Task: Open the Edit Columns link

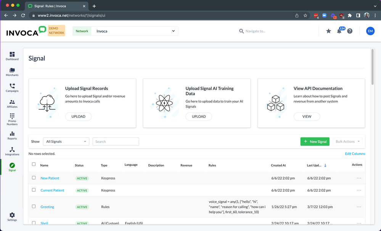Action: coord(355,154)
